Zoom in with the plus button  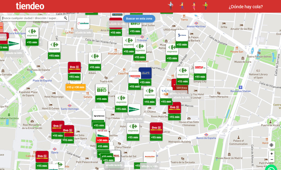point(272,154)
